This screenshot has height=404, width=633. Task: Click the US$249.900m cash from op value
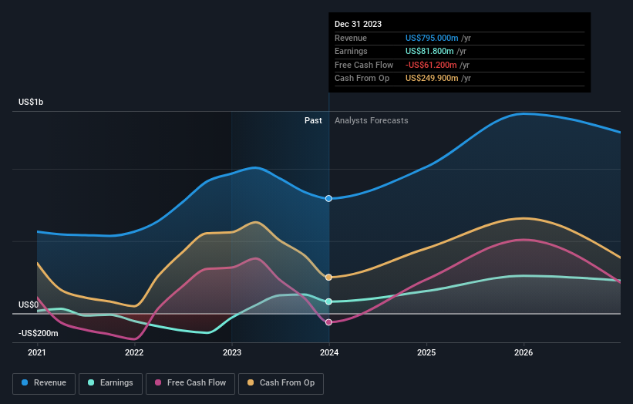pyautogui.click(x=432, y=79)
